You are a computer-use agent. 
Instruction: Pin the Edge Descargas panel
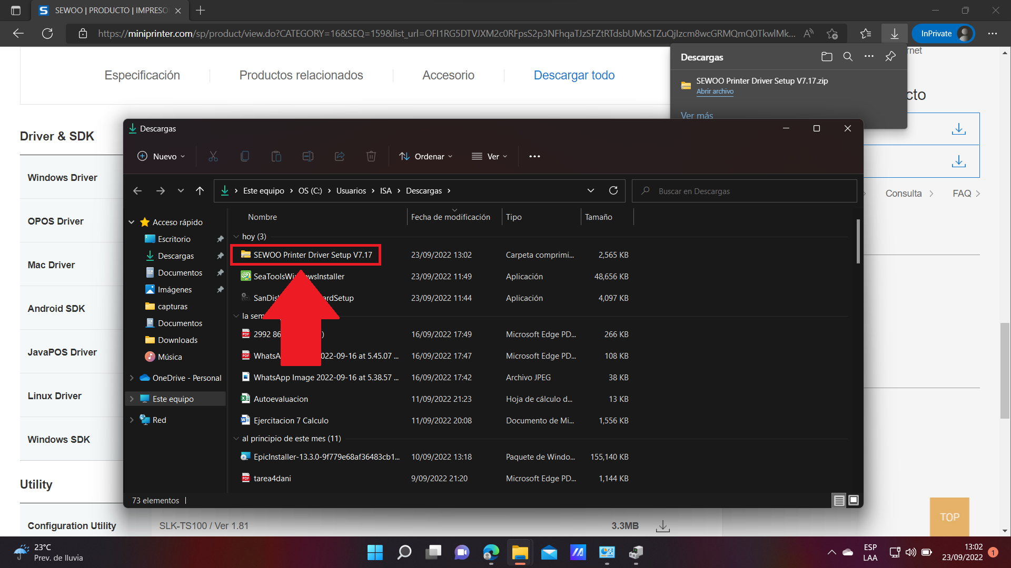890,57
